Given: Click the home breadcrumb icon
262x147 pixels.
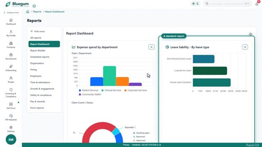Looking at the screenshot, I should (x=27, y=12).
